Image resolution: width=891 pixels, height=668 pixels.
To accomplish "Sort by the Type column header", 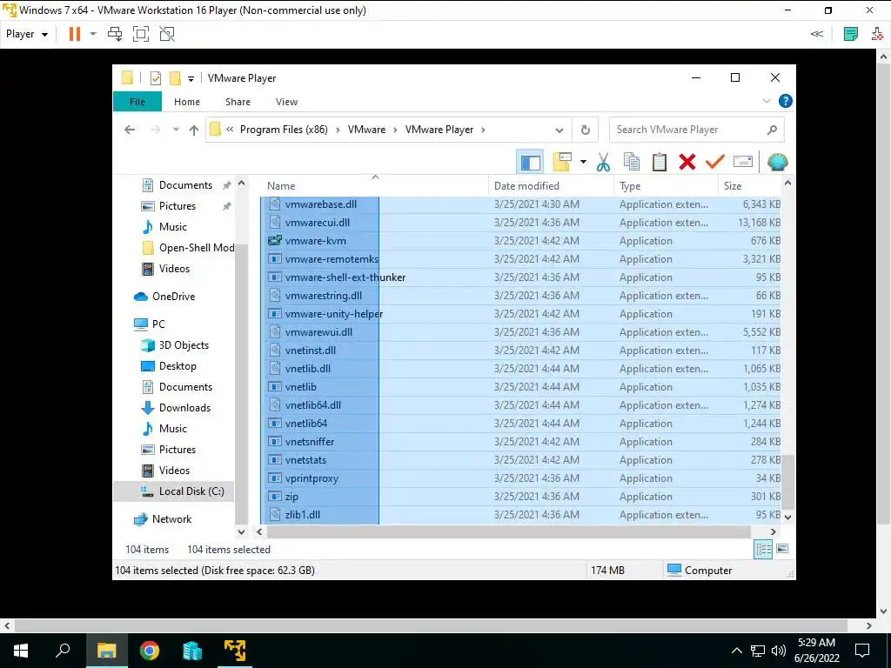I will (x=666, y=186).
